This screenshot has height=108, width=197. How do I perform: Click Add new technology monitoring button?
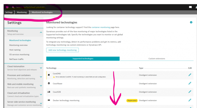click(62, 50)
